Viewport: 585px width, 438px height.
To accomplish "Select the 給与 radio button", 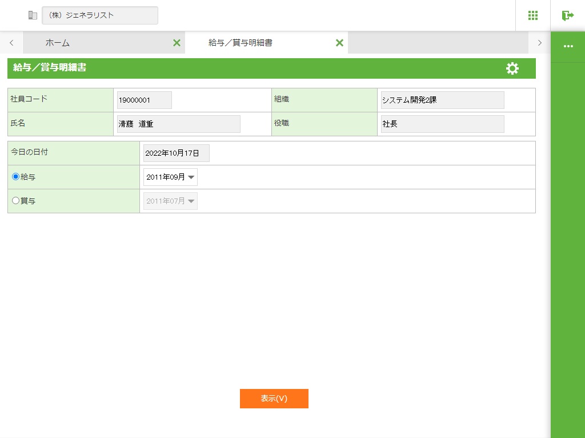I will [16, 177].
